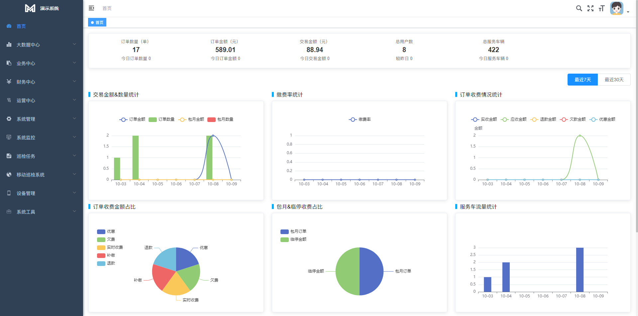Screen dimensions: 638x316
Task: Toggle fullscreen mode icon
Action: (590, 8)
